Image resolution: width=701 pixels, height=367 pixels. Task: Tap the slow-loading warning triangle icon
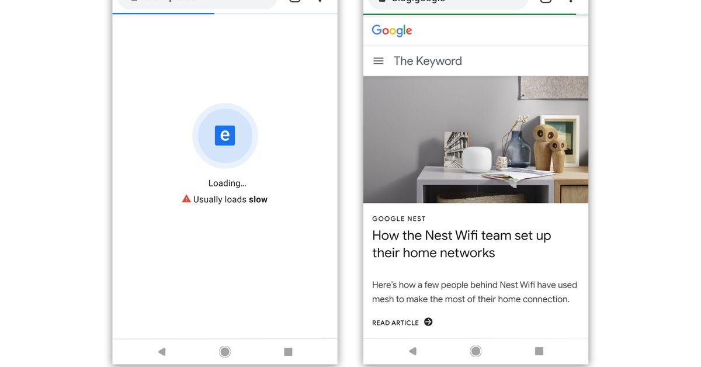point(186,198)
